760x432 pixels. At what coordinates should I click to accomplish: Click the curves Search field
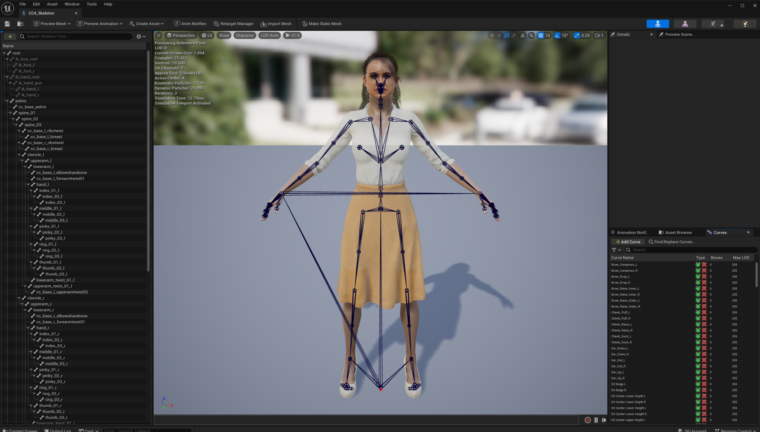click(x=691, y=250)
